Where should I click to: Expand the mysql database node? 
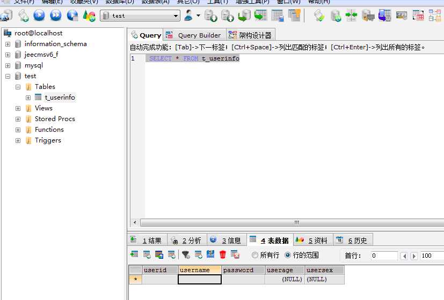tap(8, 65)
